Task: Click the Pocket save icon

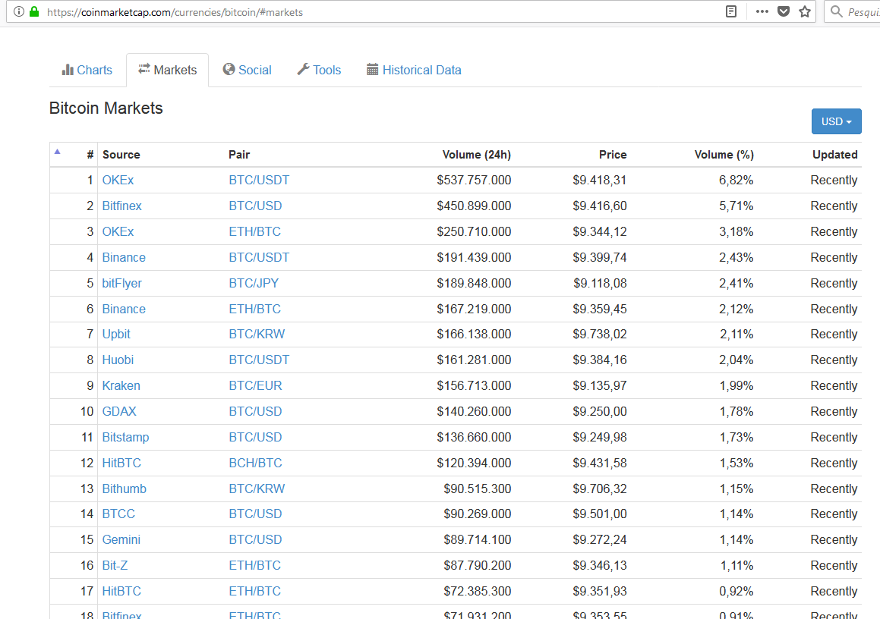Action: [x=784, y=12]
